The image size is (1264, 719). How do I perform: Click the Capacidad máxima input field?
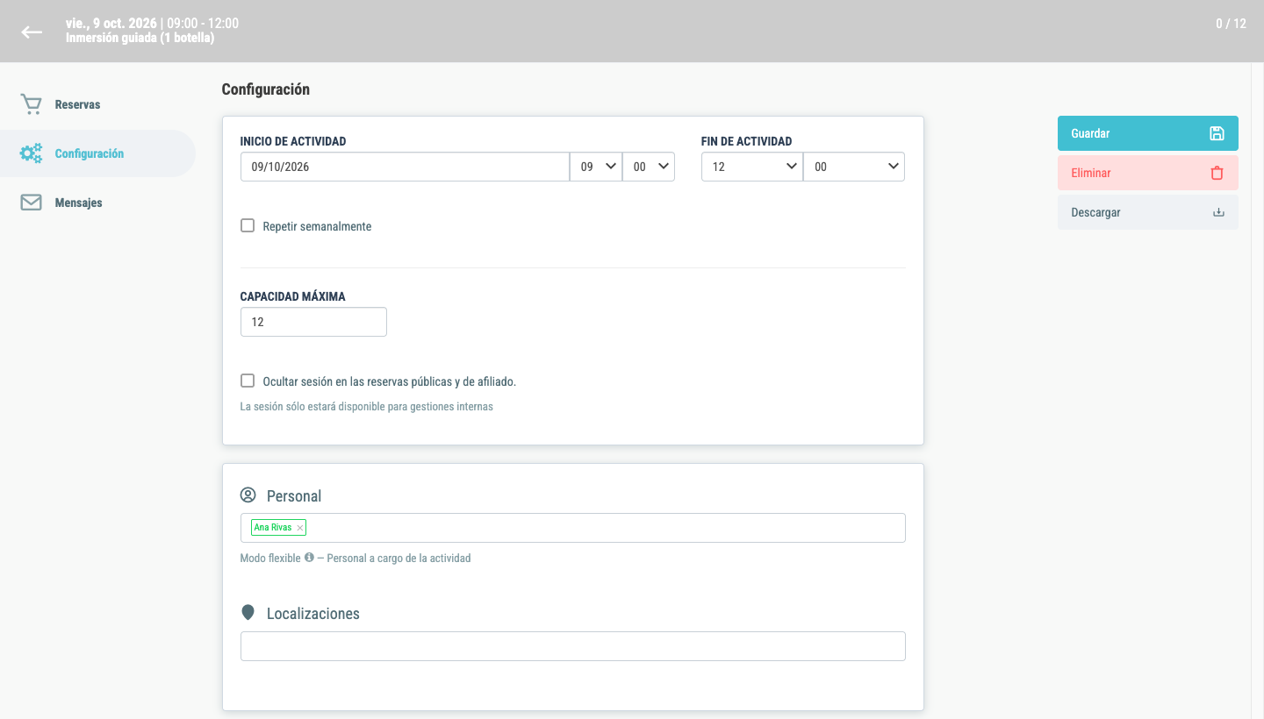(313, 322)
